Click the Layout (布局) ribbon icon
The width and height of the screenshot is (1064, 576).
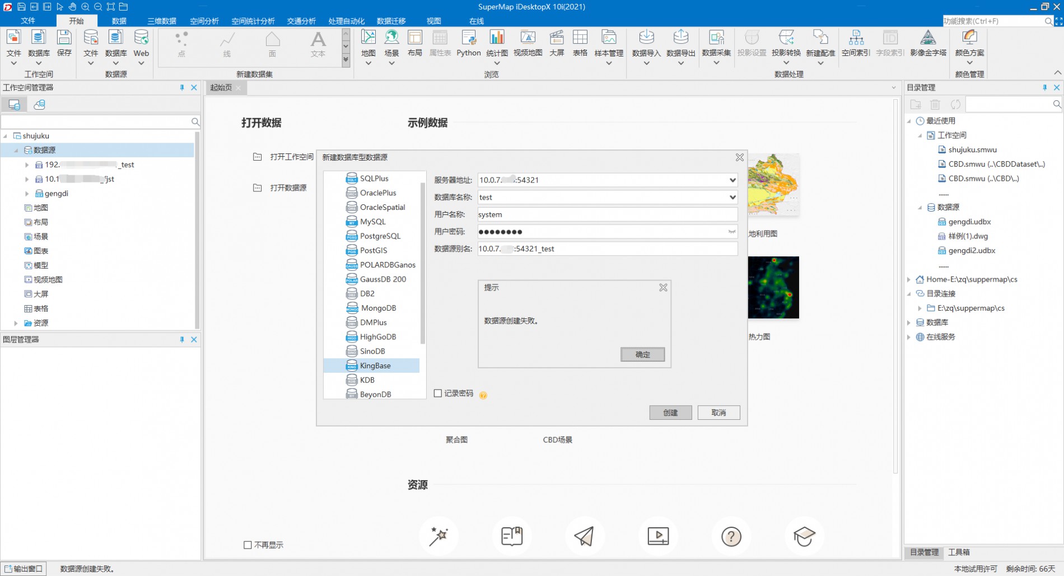point(415,43)
